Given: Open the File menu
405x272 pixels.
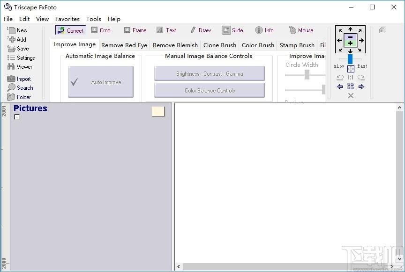Looking at the screenshot, I should click(x=8, y=19).
